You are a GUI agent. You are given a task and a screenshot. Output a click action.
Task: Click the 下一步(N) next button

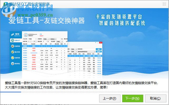pos(133,98)
